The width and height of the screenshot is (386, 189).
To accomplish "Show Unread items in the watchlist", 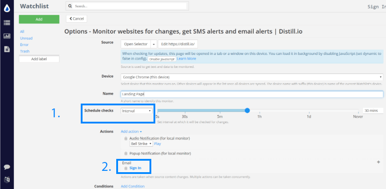I will coord(26,38).
